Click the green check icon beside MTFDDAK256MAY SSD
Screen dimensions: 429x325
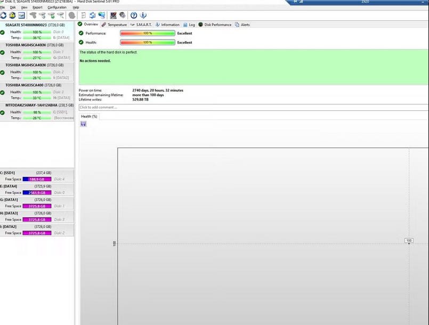tap(3, 112)
